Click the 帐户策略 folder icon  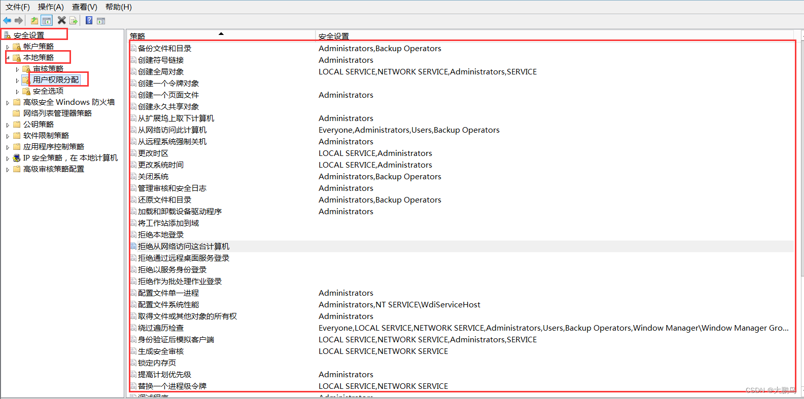click(x=17, y=46)
